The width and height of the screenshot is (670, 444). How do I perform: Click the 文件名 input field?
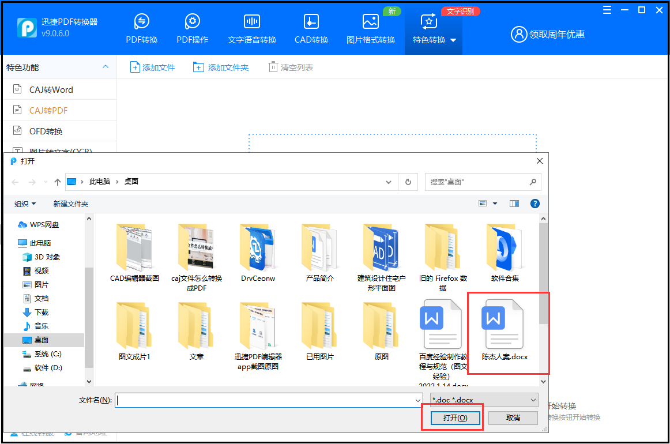pyautogui.click(x=269, y=400)
